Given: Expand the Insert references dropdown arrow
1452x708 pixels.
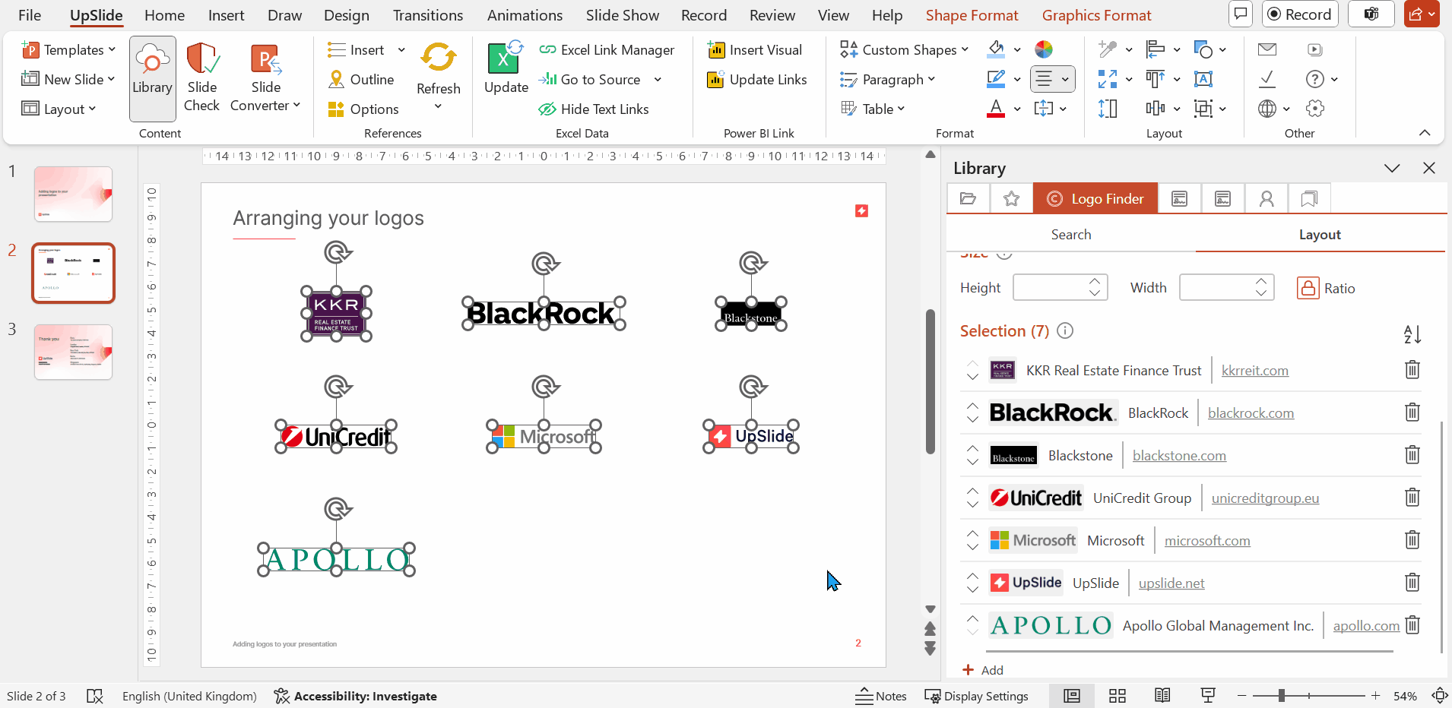Looking at the screenshot, I should pyautogui.click(x=401, y=50).
